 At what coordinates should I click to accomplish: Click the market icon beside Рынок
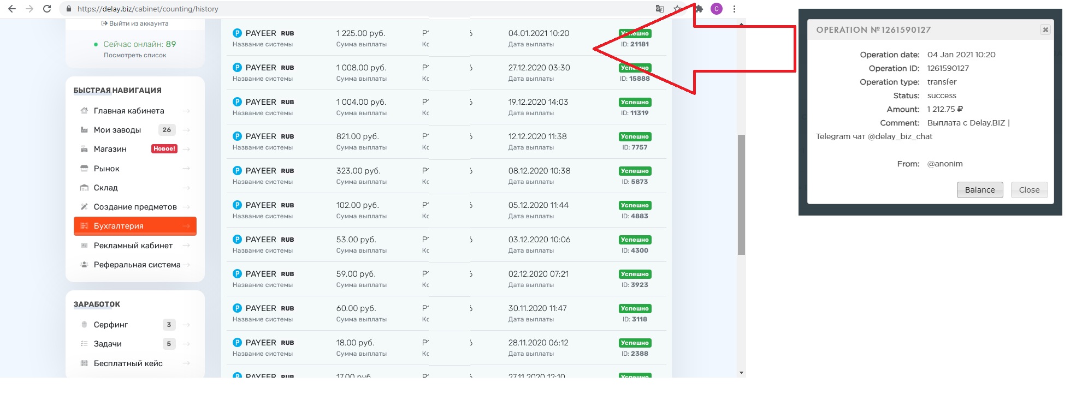click(x=84, y=168)
